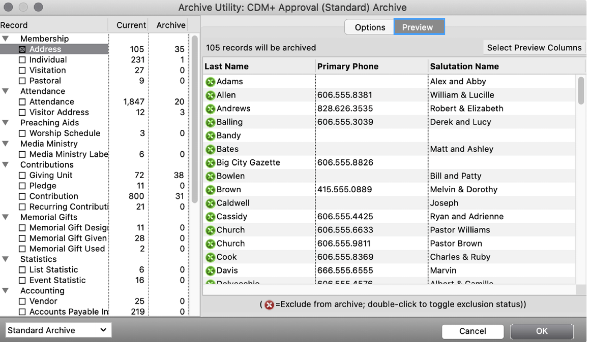The image size is (590, 342).
Task: Click the exclusion icon next to Davis
Action: [x=210, y=270]
